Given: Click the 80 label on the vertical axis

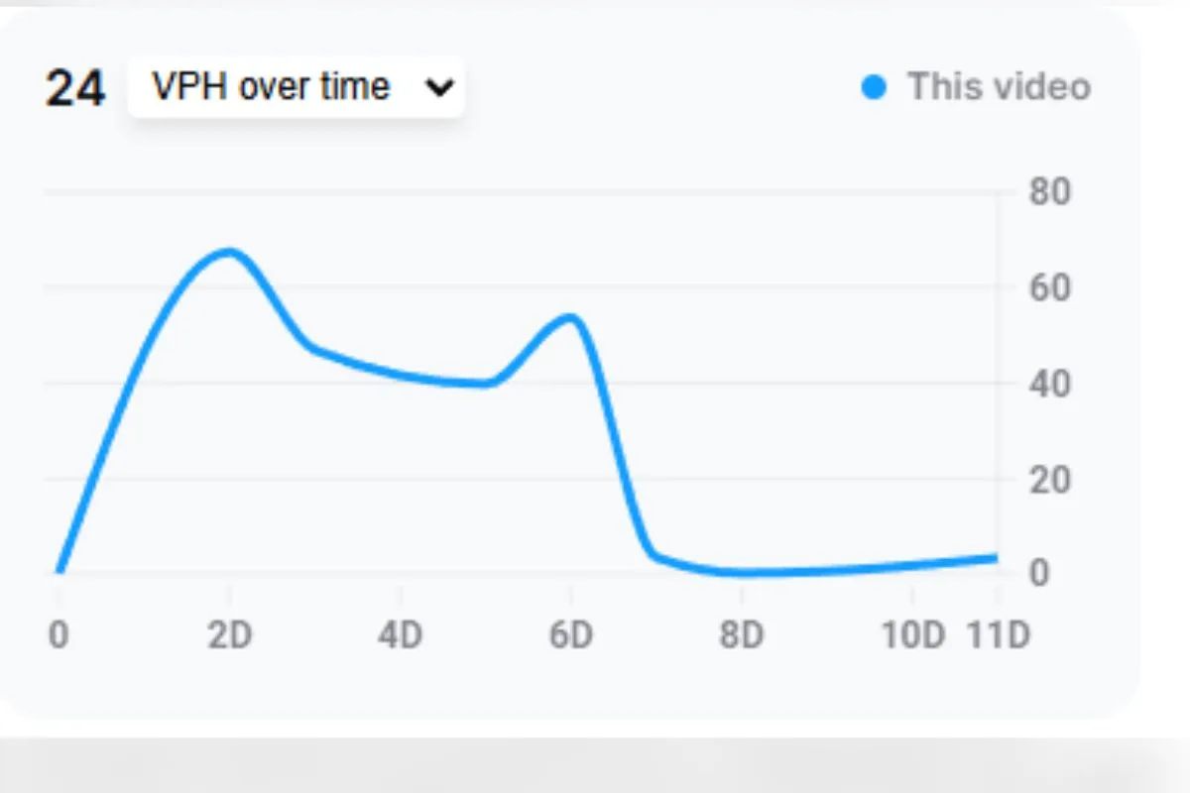Looking at the screenshot, I should [x=1049, y=191].
